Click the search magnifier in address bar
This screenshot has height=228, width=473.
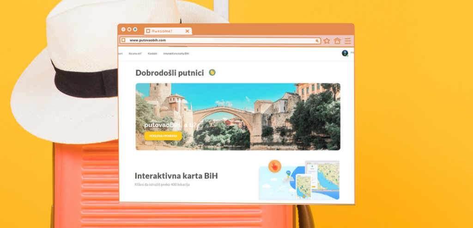click(x=317, y=41)
